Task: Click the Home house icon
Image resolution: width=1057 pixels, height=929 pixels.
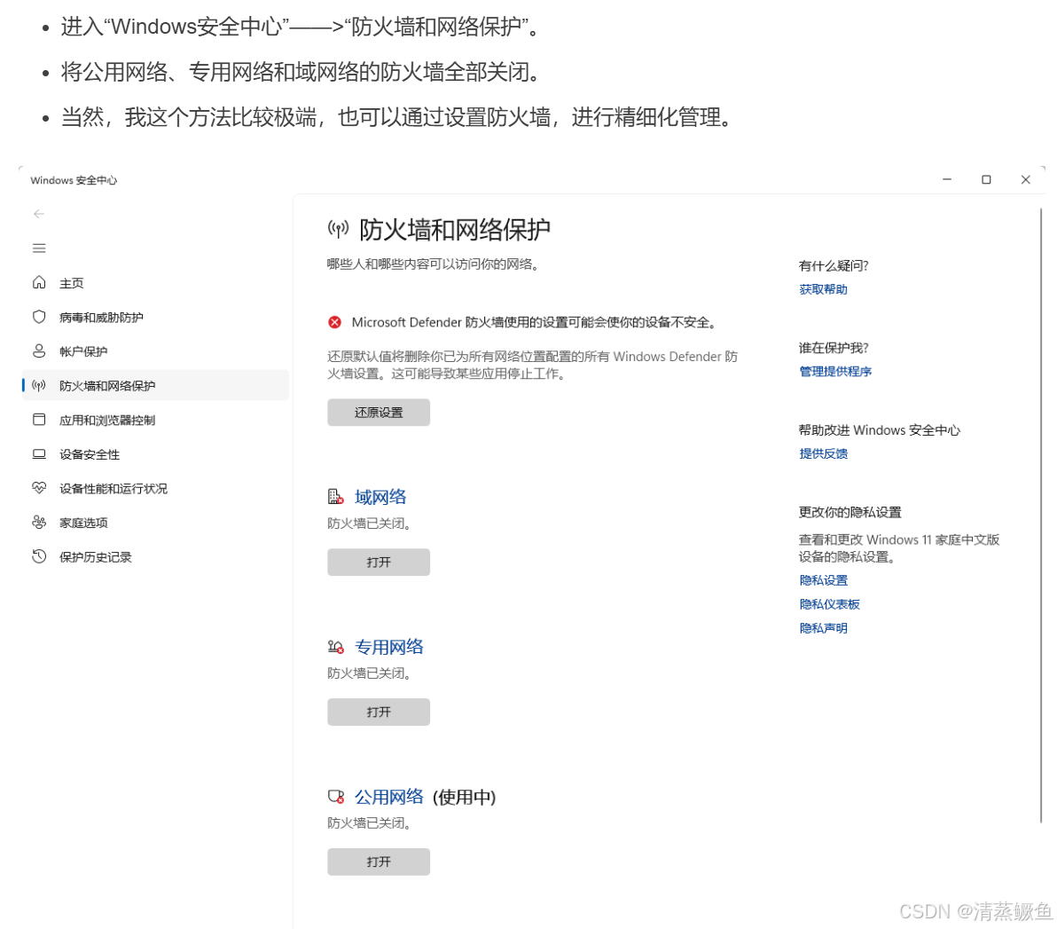Action: pyautogui.click(x=39, y=282)
